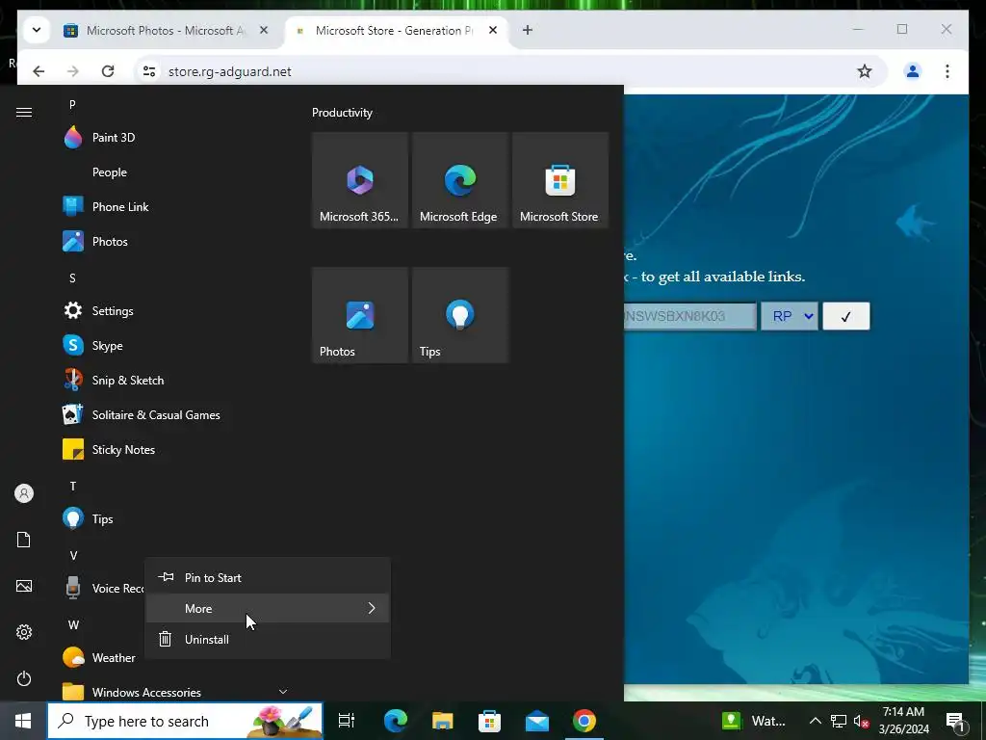Expand the Start menu hamburger button
The image size is (986, 740).
point(24,112)
